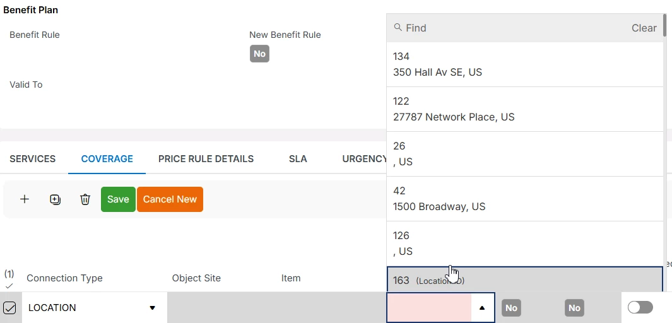The height and width of the screenshot is (323, 672).
Task: Click the select-all checkmark under (1)
Action: pyautogui.click(x=9, y=286)
